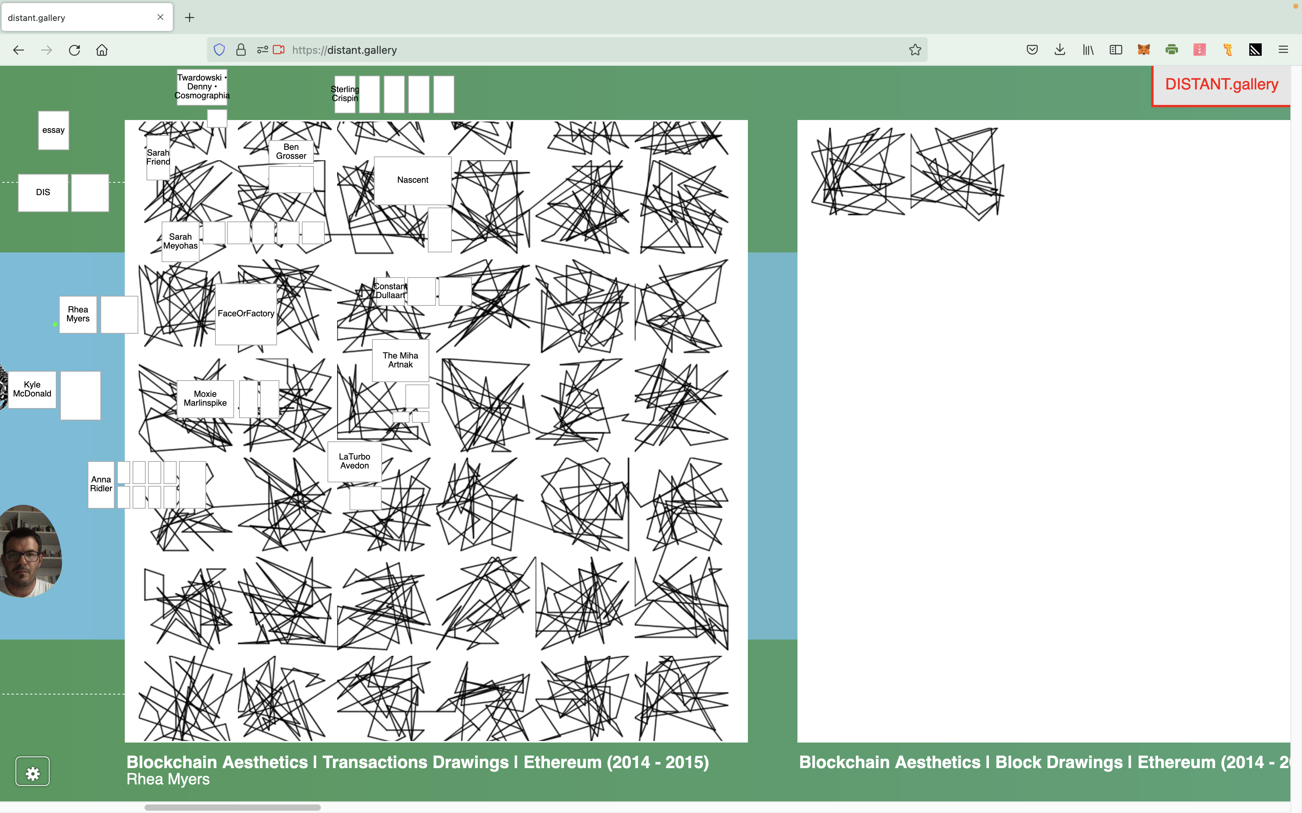
Task: Open the Rhea Myers card
Action: click(x=78, y=314)
